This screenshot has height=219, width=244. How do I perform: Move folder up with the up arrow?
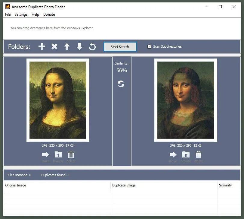(x=67, y=47)
